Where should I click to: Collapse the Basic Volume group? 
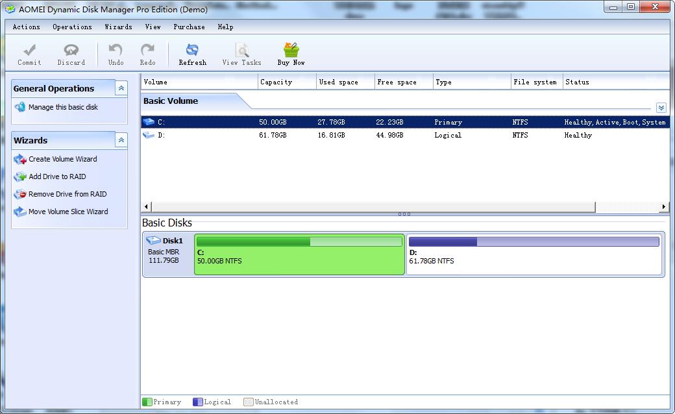[661, 108]
